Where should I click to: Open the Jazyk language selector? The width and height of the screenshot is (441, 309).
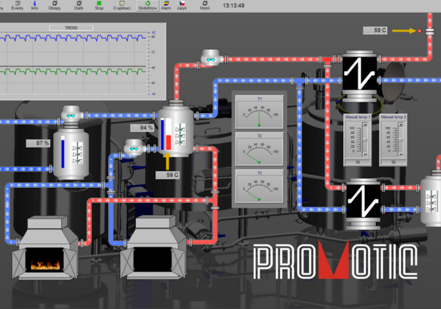(182, 6)
